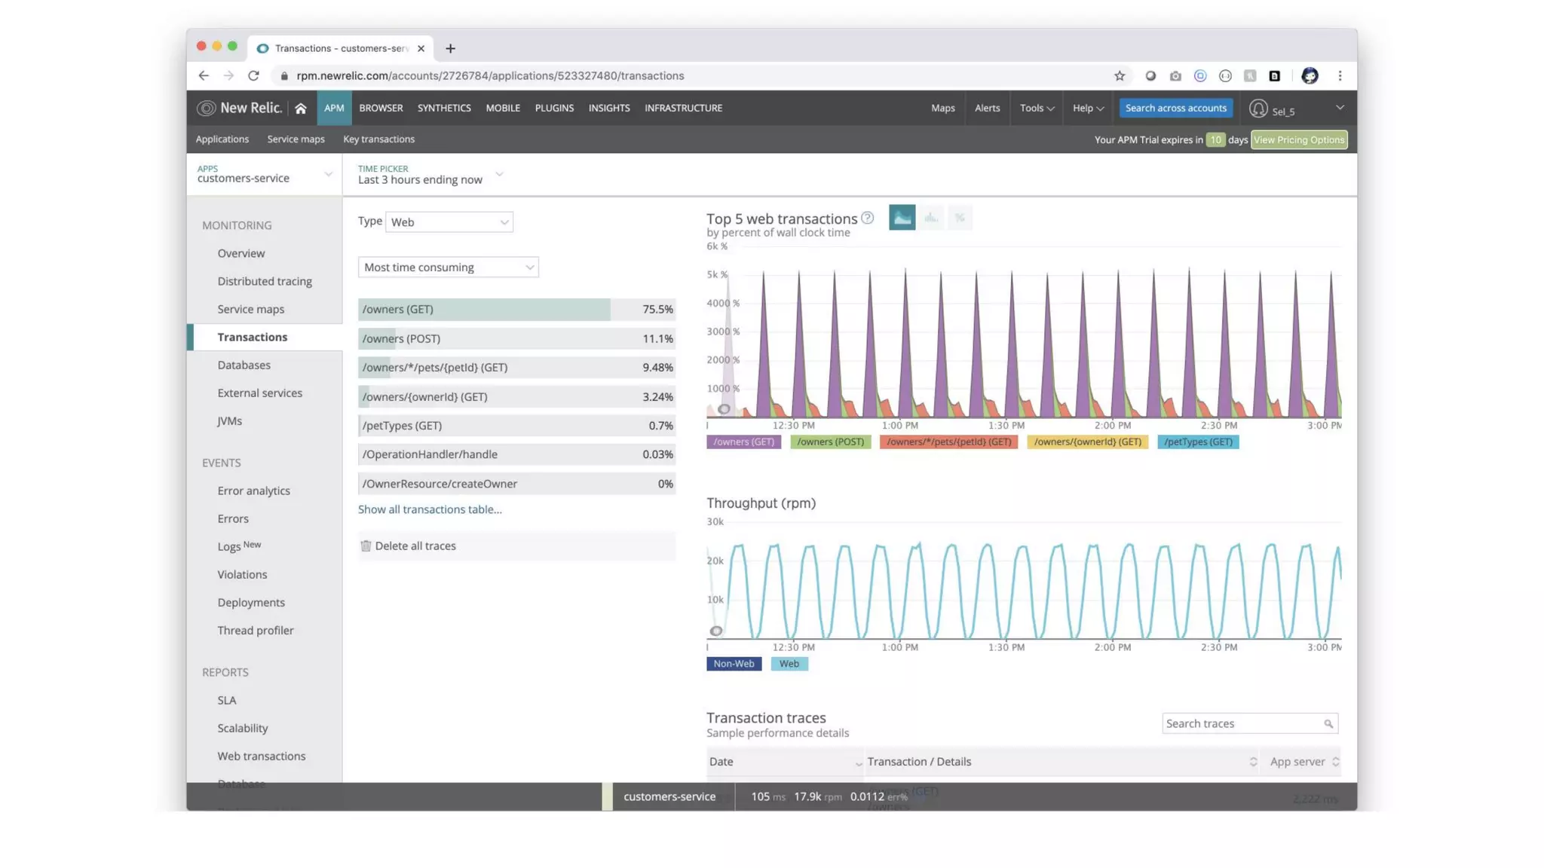
Task: Open the Type Web dropdown
Action: pos(449,222)
